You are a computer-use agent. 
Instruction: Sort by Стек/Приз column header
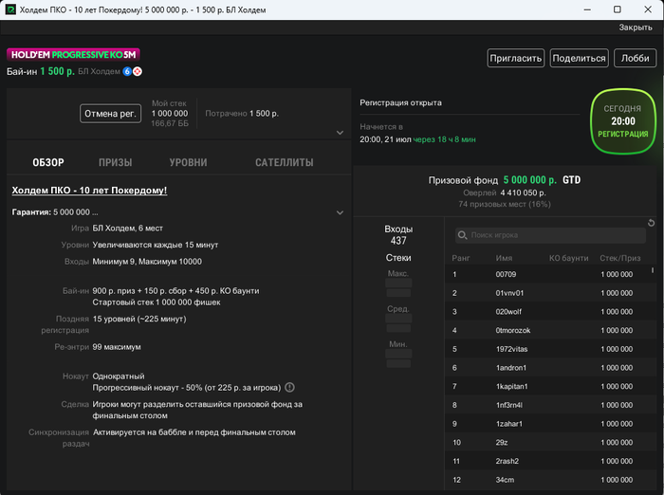620,258
